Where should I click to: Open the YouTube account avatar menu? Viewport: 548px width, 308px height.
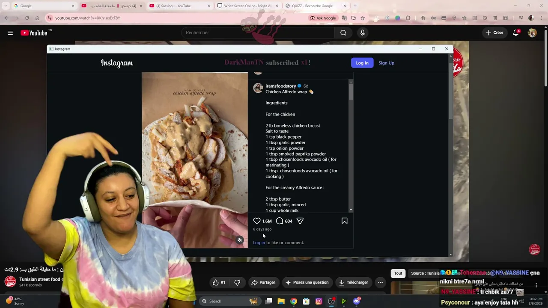pos(532,33)
